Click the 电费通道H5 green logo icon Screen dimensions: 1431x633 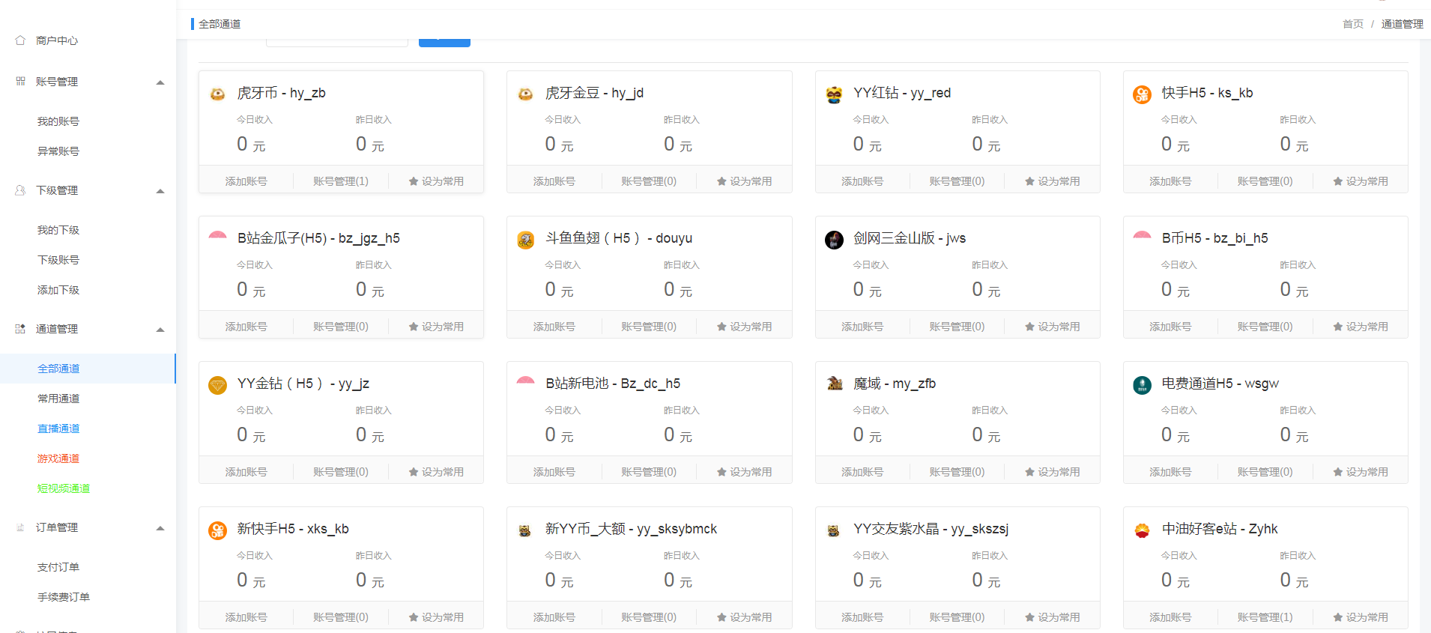(x=1142, y=385)
